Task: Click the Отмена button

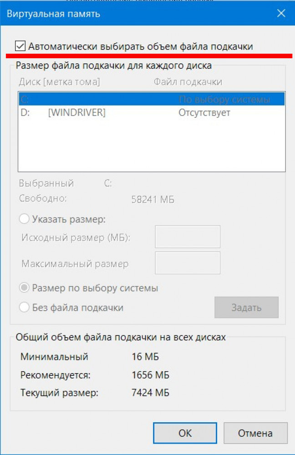Action: click(x=255, y=433)
